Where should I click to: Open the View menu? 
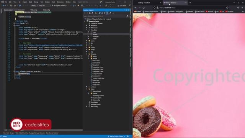[15, 2]
